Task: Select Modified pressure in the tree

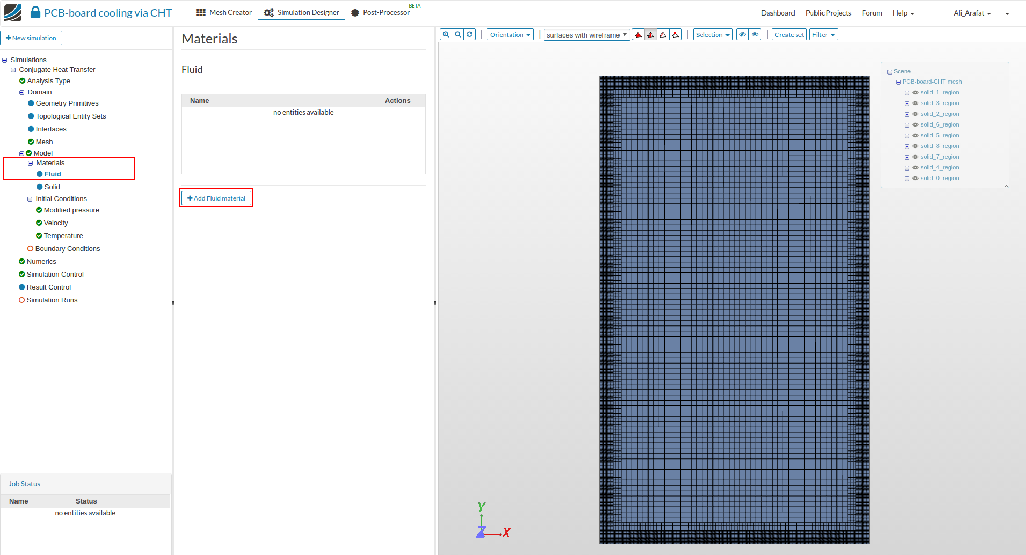Action: 71,210
